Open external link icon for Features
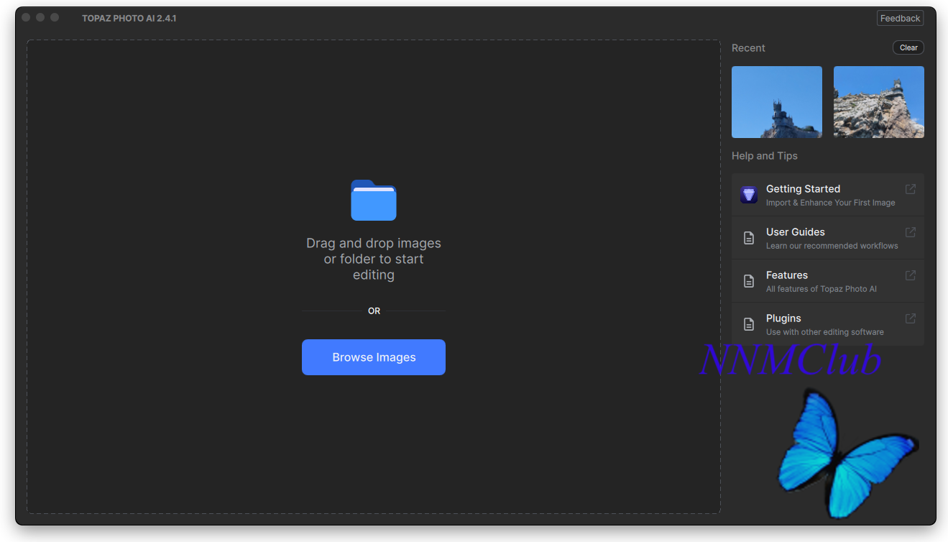This screenshot has height=542, width=948. [x=911, y=275]
